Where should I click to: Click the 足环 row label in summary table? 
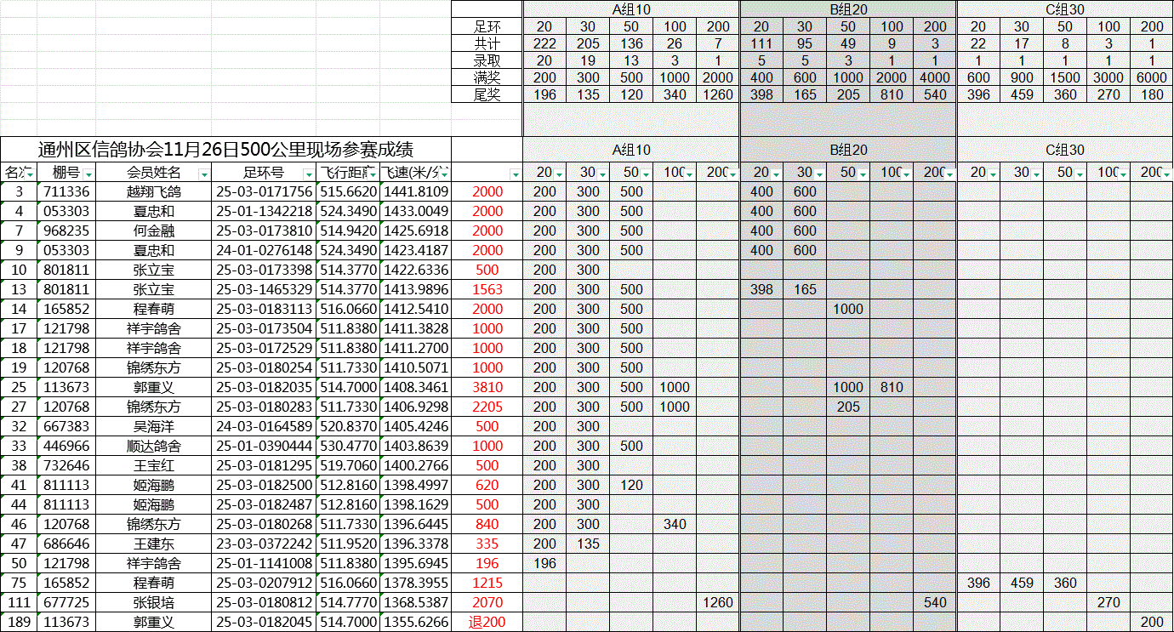[487, 26]
